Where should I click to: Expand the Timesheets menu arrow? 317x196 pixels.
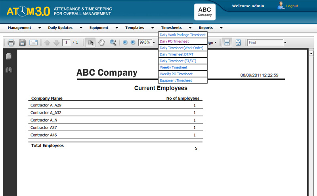tap(190, 28)
